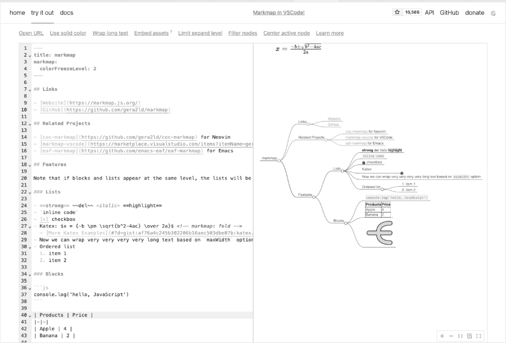Image resolution: width=506 pixels, height=343 pixels.
Task: Place cursor on 'title: markmap' editor line
Action: [x=54, y=55]
